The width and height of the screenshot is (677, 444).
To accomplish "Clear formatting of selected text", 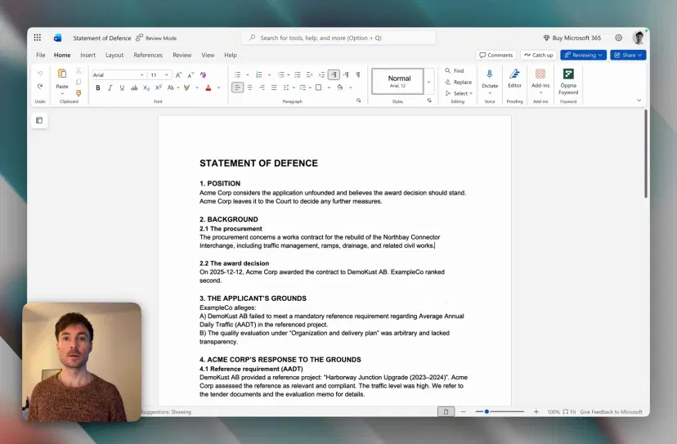I will click(x=203, y=74).
